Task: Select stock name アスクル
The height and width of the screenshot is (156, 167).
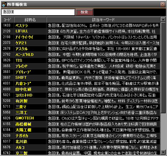Action: coord(21,49)
